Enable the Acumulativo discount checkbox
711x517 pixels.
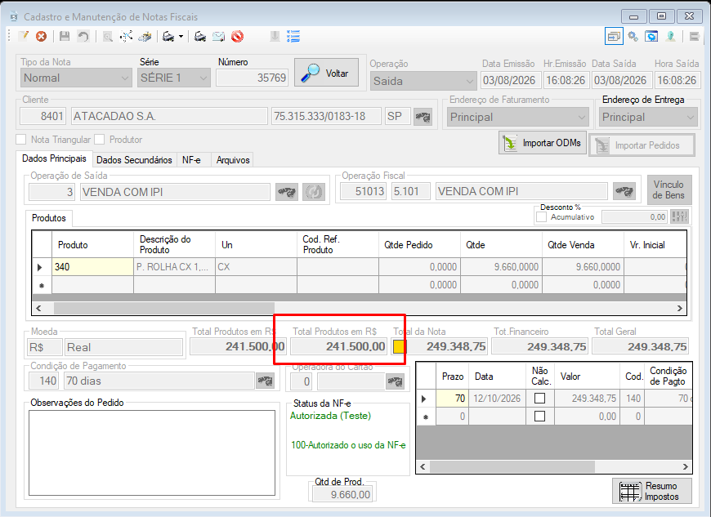(x=541, y=217)
